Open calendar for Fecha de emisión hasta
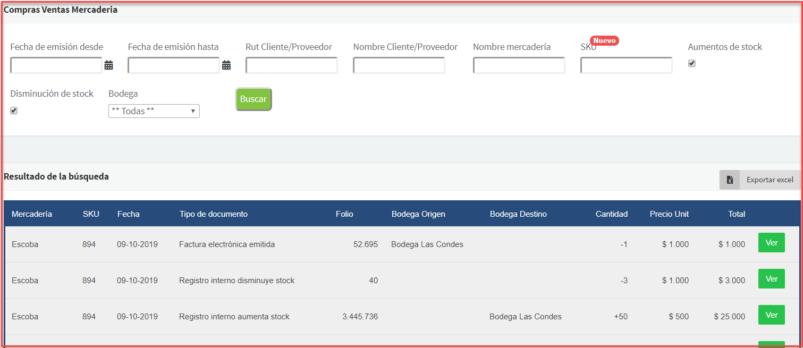 (226, 65)
